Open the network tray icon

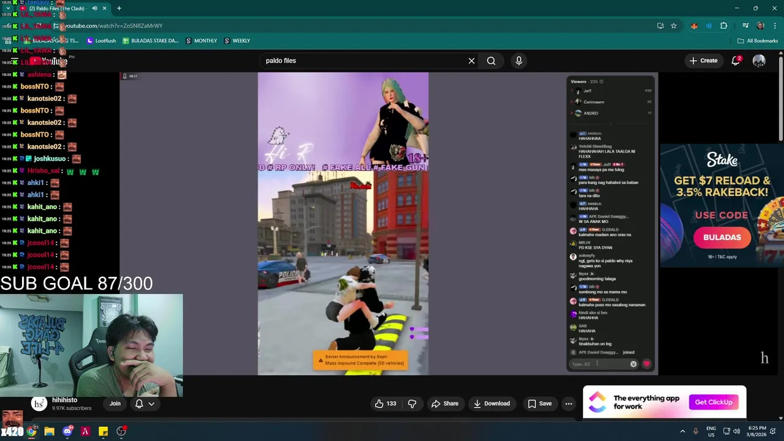727,432
